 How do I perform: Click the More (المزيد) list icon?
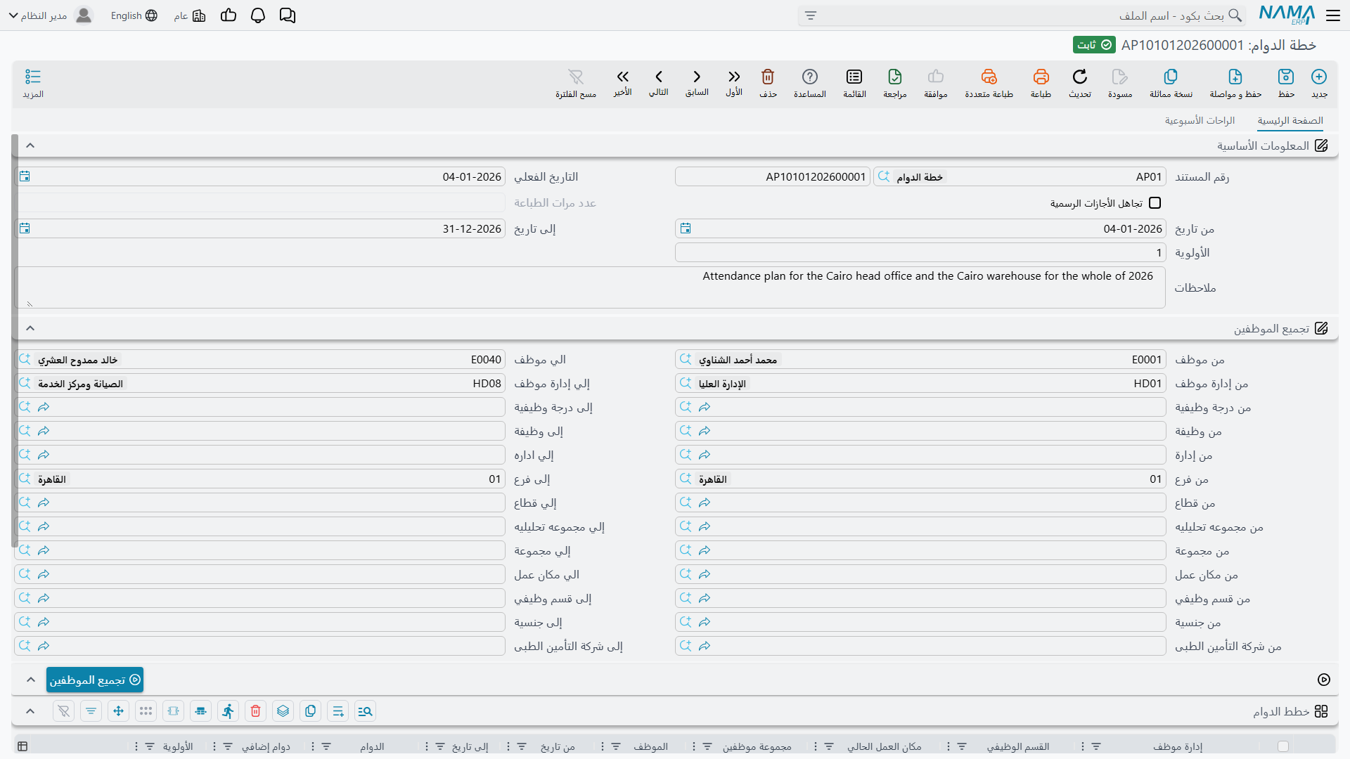coord(33,77)
